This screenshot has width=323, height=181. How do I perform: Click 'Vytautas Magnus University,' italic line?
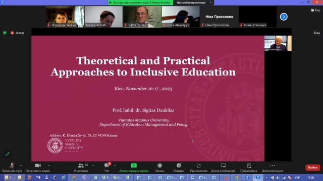click(x=143, y=120)
